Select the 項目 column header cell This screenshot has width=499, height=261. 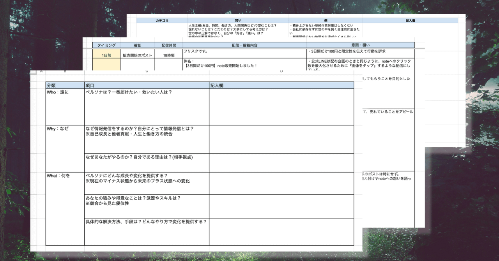(147, 85)
